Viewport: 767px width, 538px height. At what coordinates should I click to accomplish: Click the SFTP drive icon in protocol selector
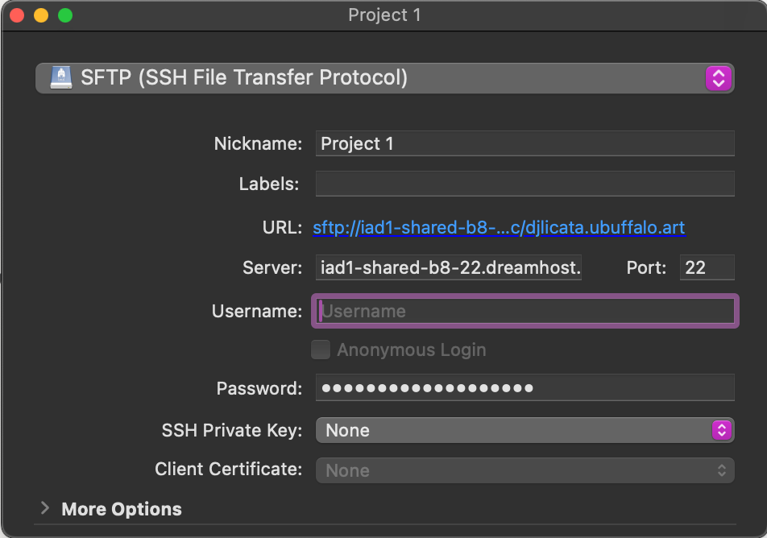tap(61, 78)
